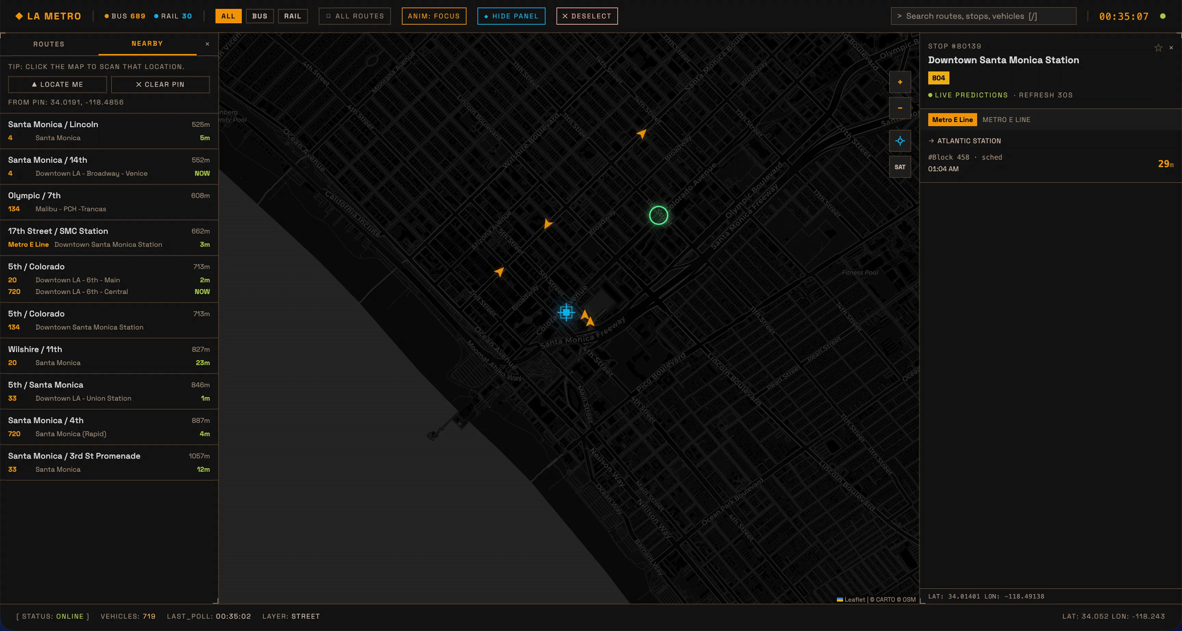The image size is (1182, 631).
Task: Click the DESELECT button
Action: click(x=587, y=16)
